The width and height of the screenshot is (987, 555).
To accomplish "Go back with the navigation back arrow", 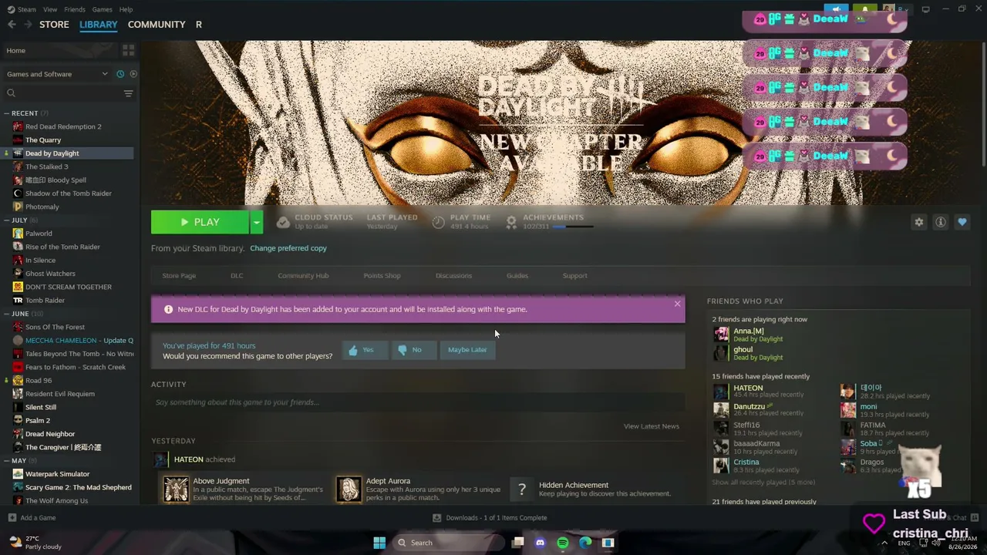I will pyautogui.click(x=12, y=25).
